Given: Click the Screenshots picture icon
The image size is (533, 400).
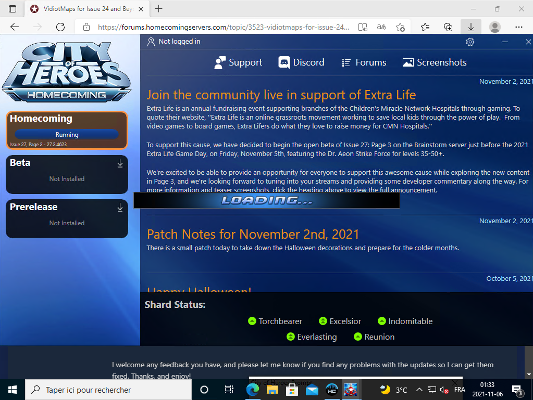Looking at the screenshot, I should [x=408, y=62].
